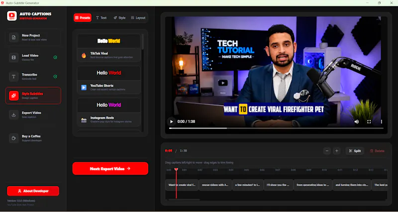Click the Delete button
This screenshot has width=398, height=212.
click(x=377, y=151)
